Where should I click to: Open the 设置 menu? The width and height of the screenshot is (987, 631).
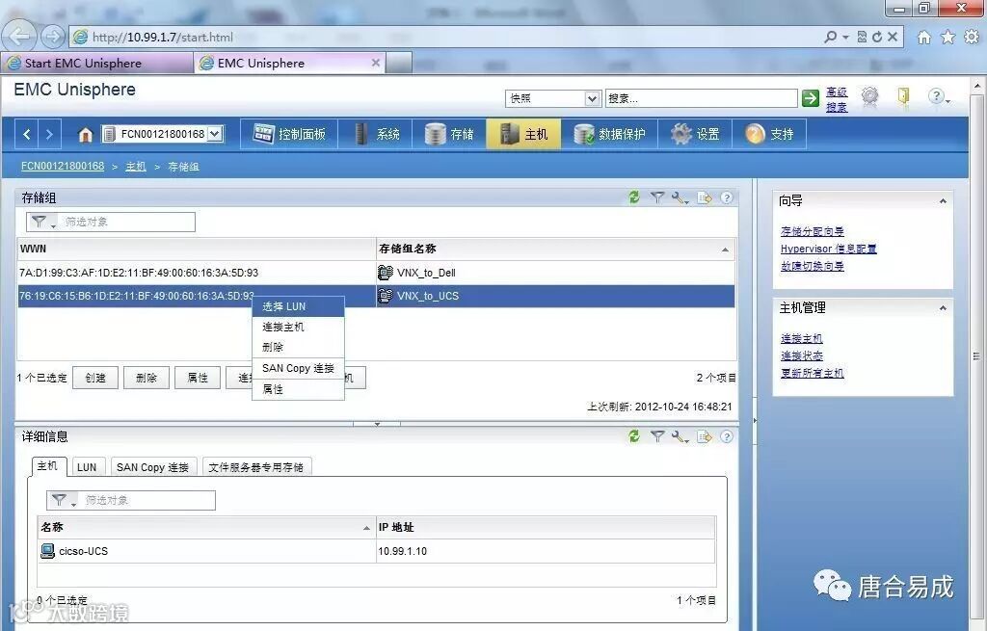pos(695,134)
